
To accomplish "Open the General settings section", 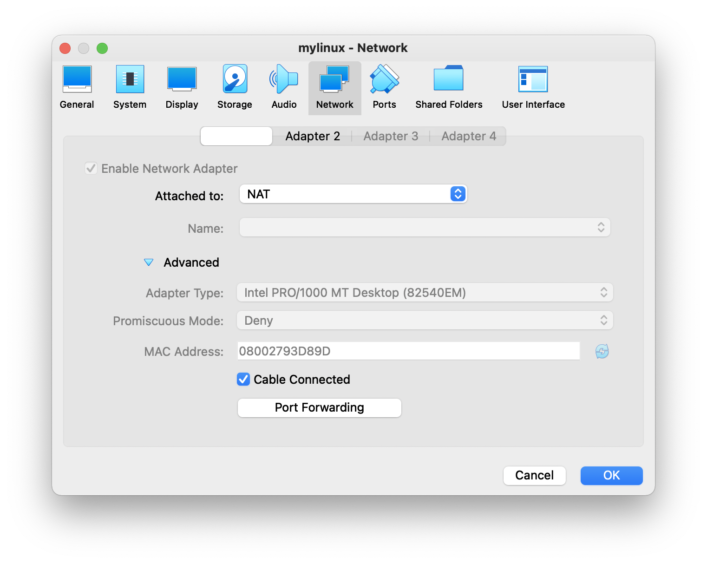I will (77, 88).
